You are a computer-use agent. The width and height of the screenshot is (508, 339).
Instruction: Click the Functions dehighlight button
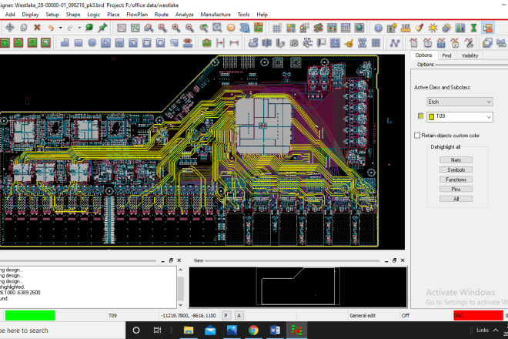tap(456, 180)
